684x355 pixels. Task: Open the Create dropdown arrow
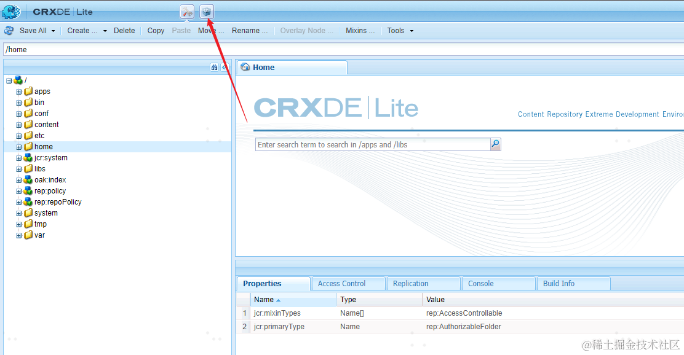tap(105, 31)
